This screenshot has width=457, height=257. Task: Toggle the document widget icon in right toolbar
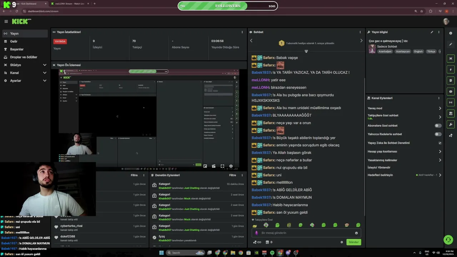[x=451, y=81]
